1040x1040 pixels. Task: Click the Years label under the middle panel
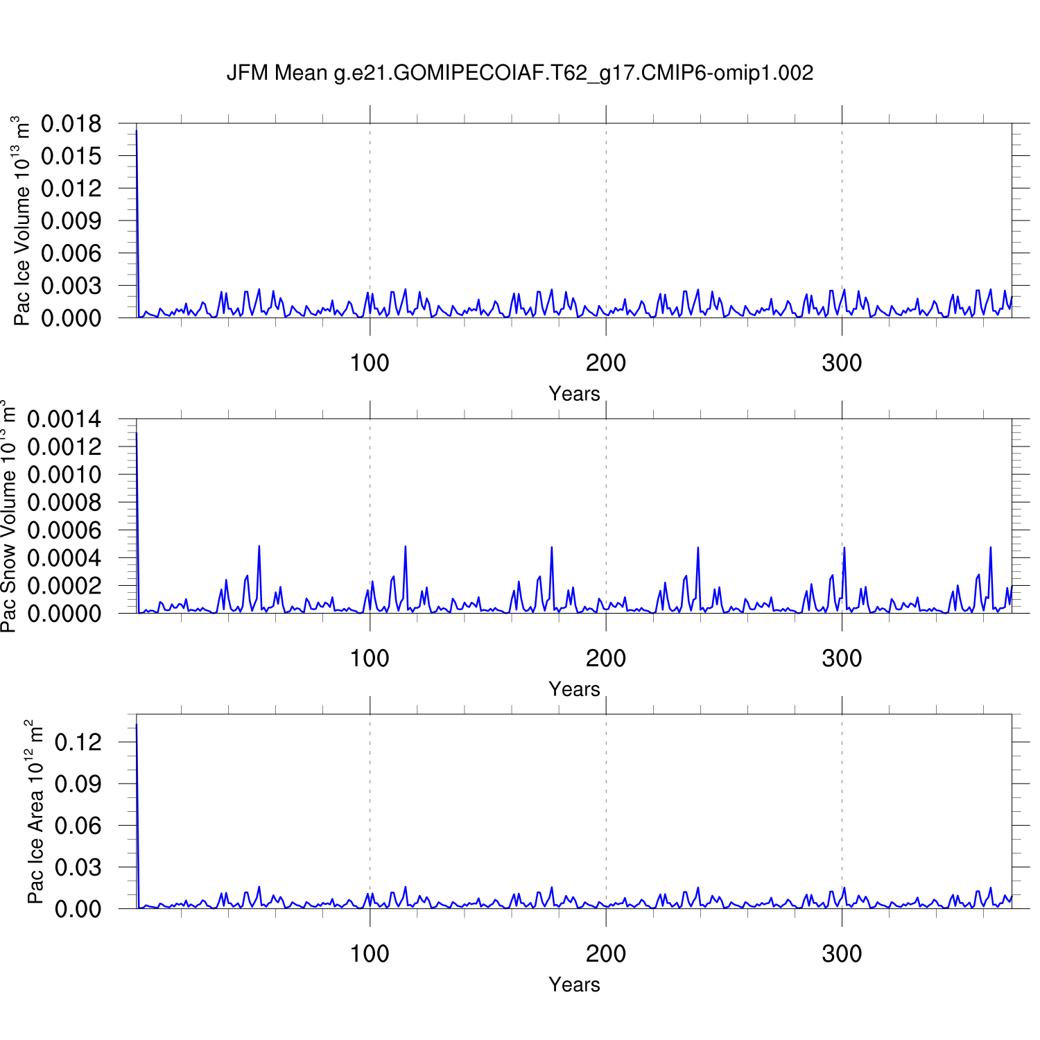[574, 689]
